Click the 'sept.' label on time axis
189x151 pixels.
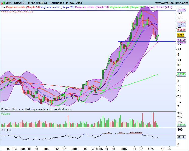pos(99,149)
